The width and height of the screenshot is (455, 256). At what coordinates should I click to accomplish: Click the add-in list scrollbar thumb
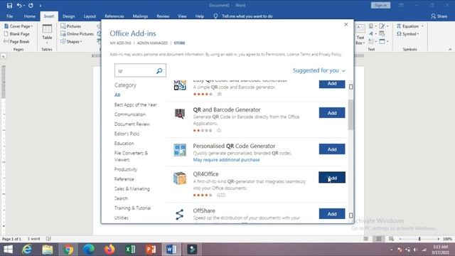(x=350, y=114)
